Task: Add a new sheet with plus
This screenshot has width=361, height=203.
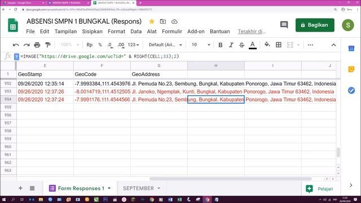Action: pyautogui.click(x=20, y=188)
